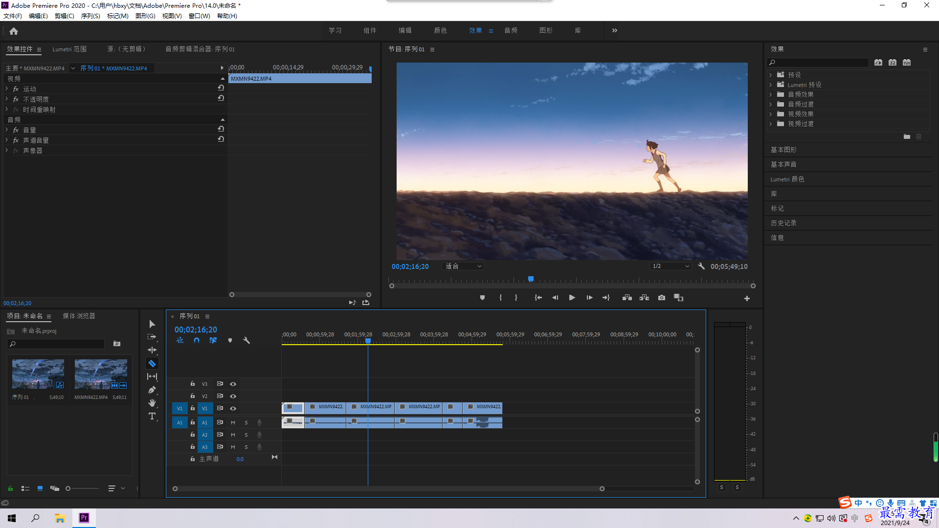This screenshot has width=939, height=528.
Task: Toggle Snap in timeline
Action: (x=197, y=340)
